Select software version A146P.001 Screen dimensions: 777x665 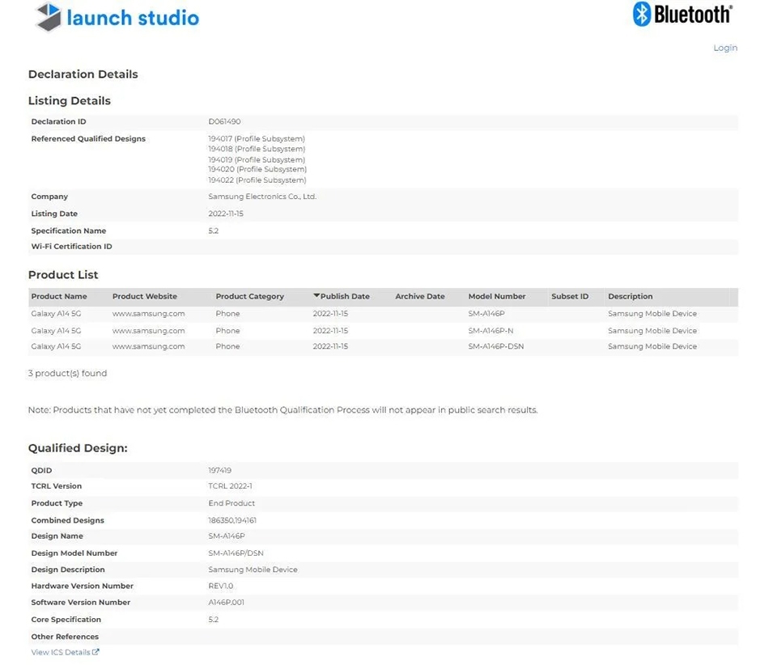(226, 602)
